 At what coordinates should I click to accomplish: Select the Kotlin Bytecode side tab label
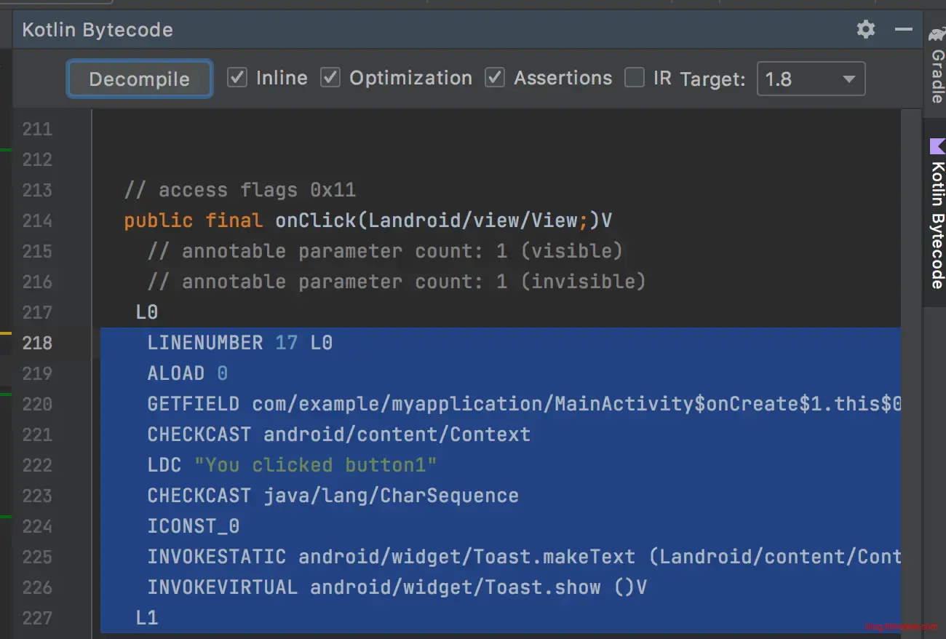tap(937, 226)
